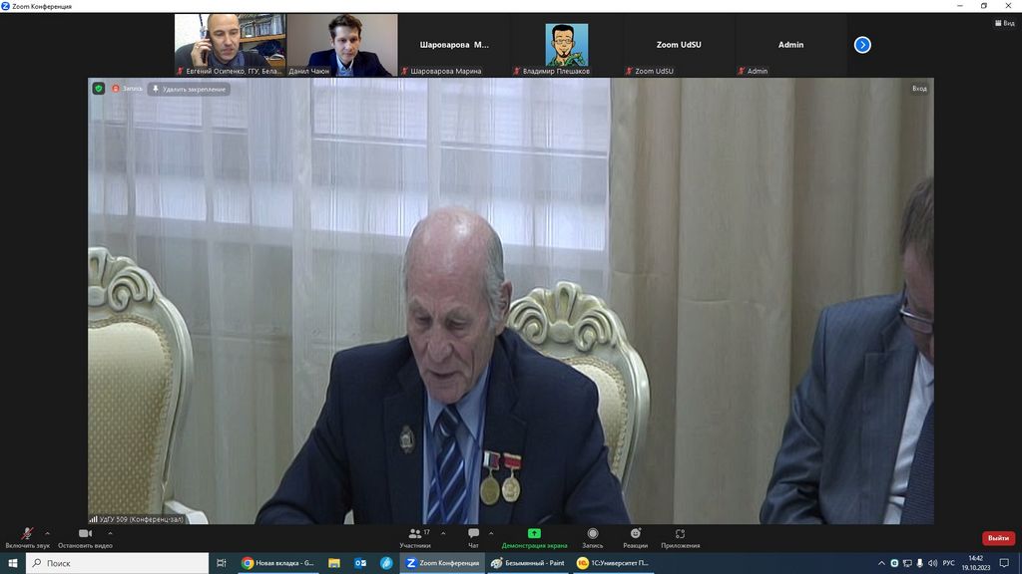Expand the arrow next to Участники

coord(443,533)
